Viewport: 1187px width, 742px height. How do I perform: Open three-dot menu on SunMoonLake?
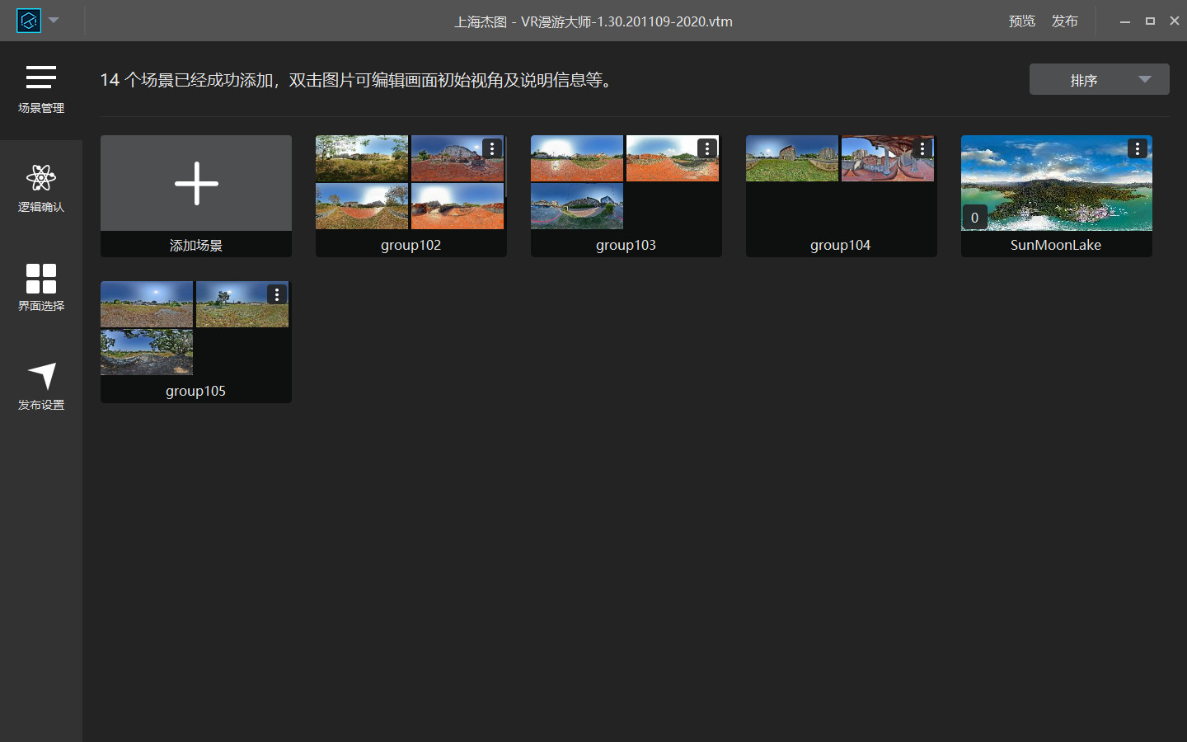(1138, 148)
